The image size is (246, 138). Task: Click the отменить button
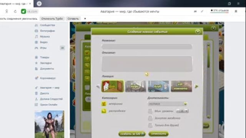pyautogui.click(x=158, y=134)
